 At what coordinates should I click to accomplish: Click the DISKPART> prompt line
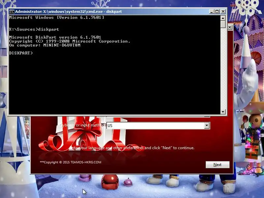tap(21, 53)
